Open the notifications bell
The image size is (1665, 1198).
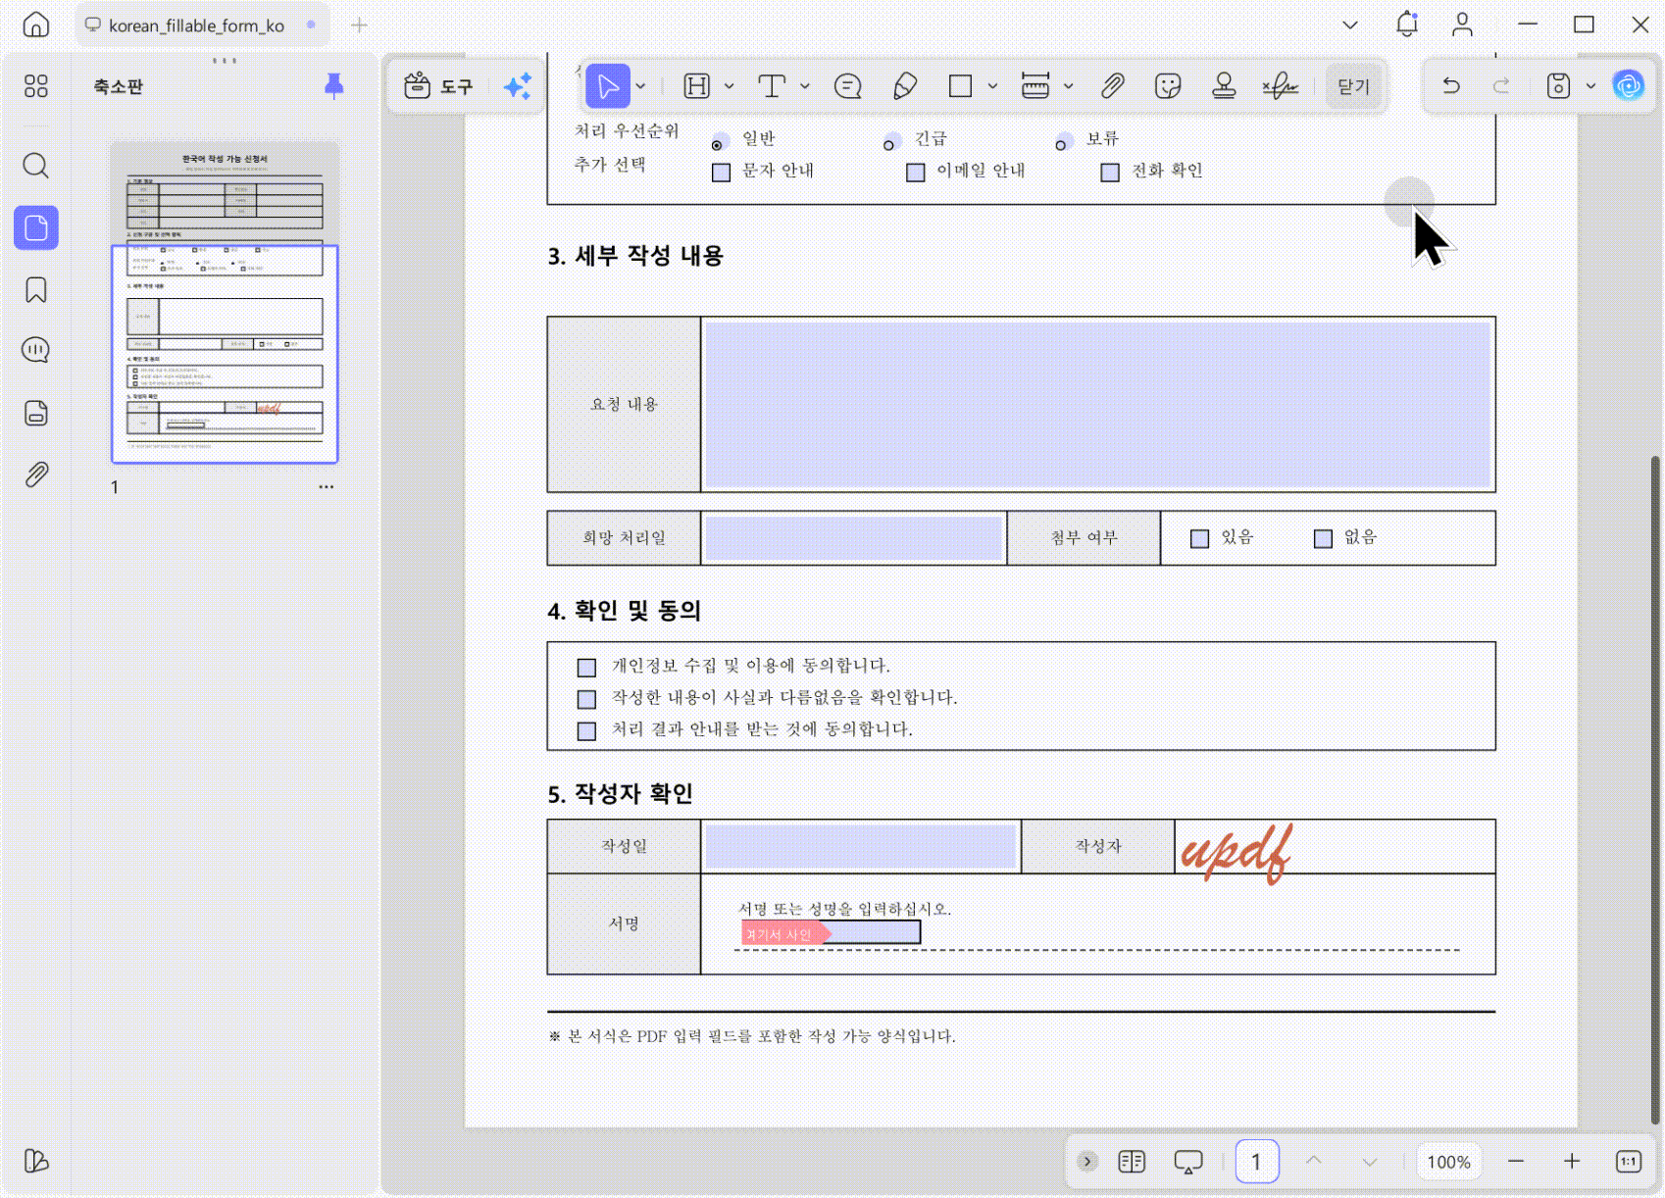(x=1407, y=25)
